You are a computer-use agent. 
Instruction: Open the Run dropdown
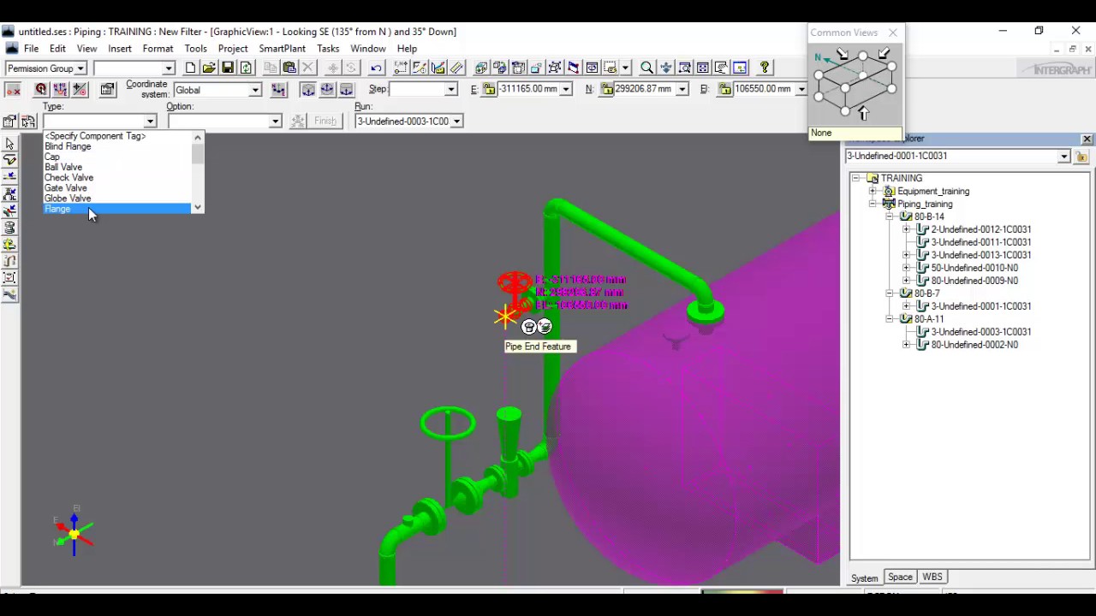point(456,121)
